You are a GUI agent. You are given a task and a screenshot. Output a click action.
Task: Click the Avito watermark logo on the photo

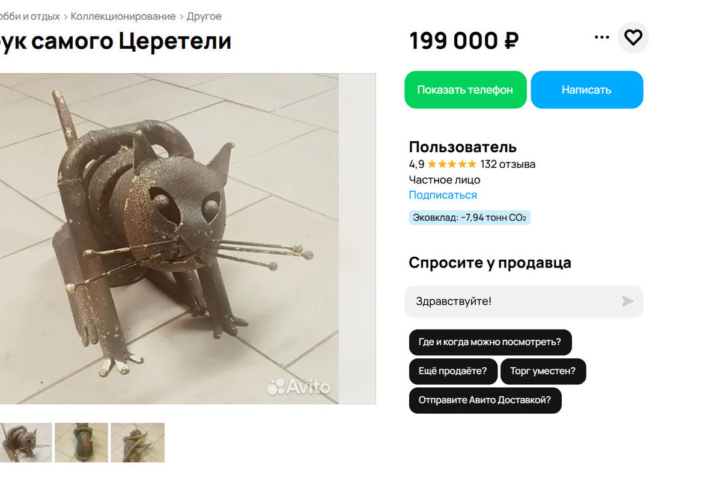click(299, 386)
